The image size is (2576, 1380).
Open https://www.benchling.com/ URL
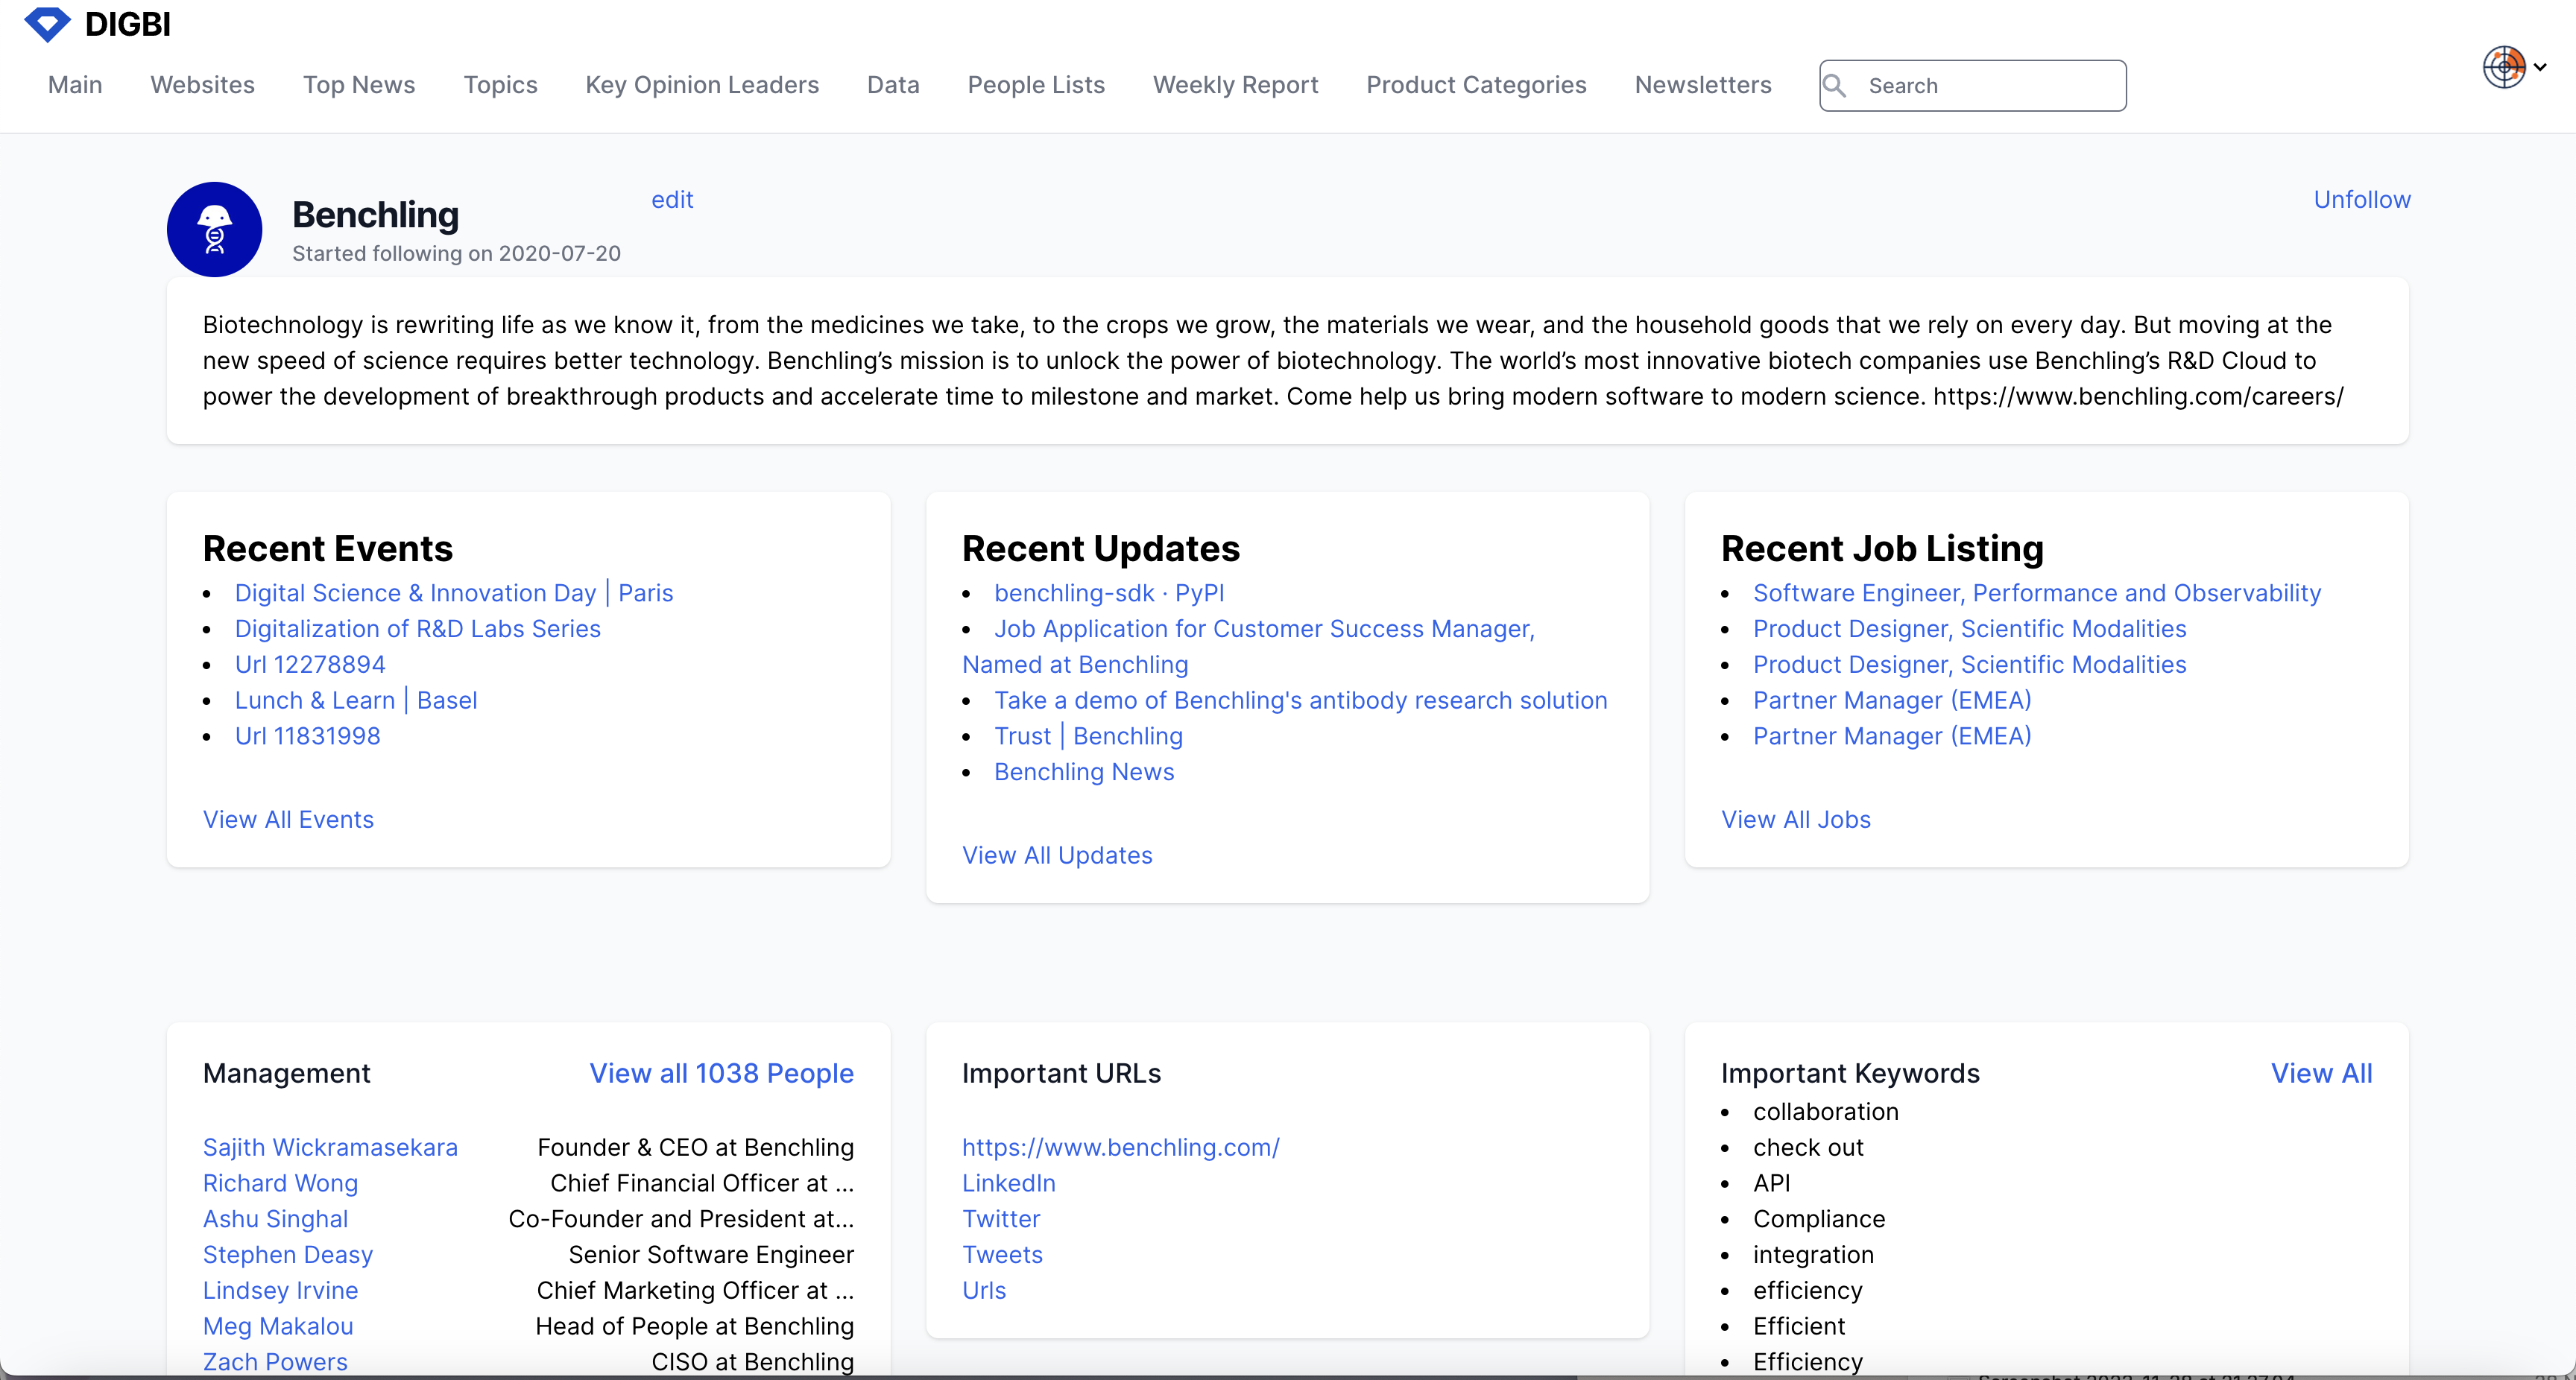pos(1120,1148)
